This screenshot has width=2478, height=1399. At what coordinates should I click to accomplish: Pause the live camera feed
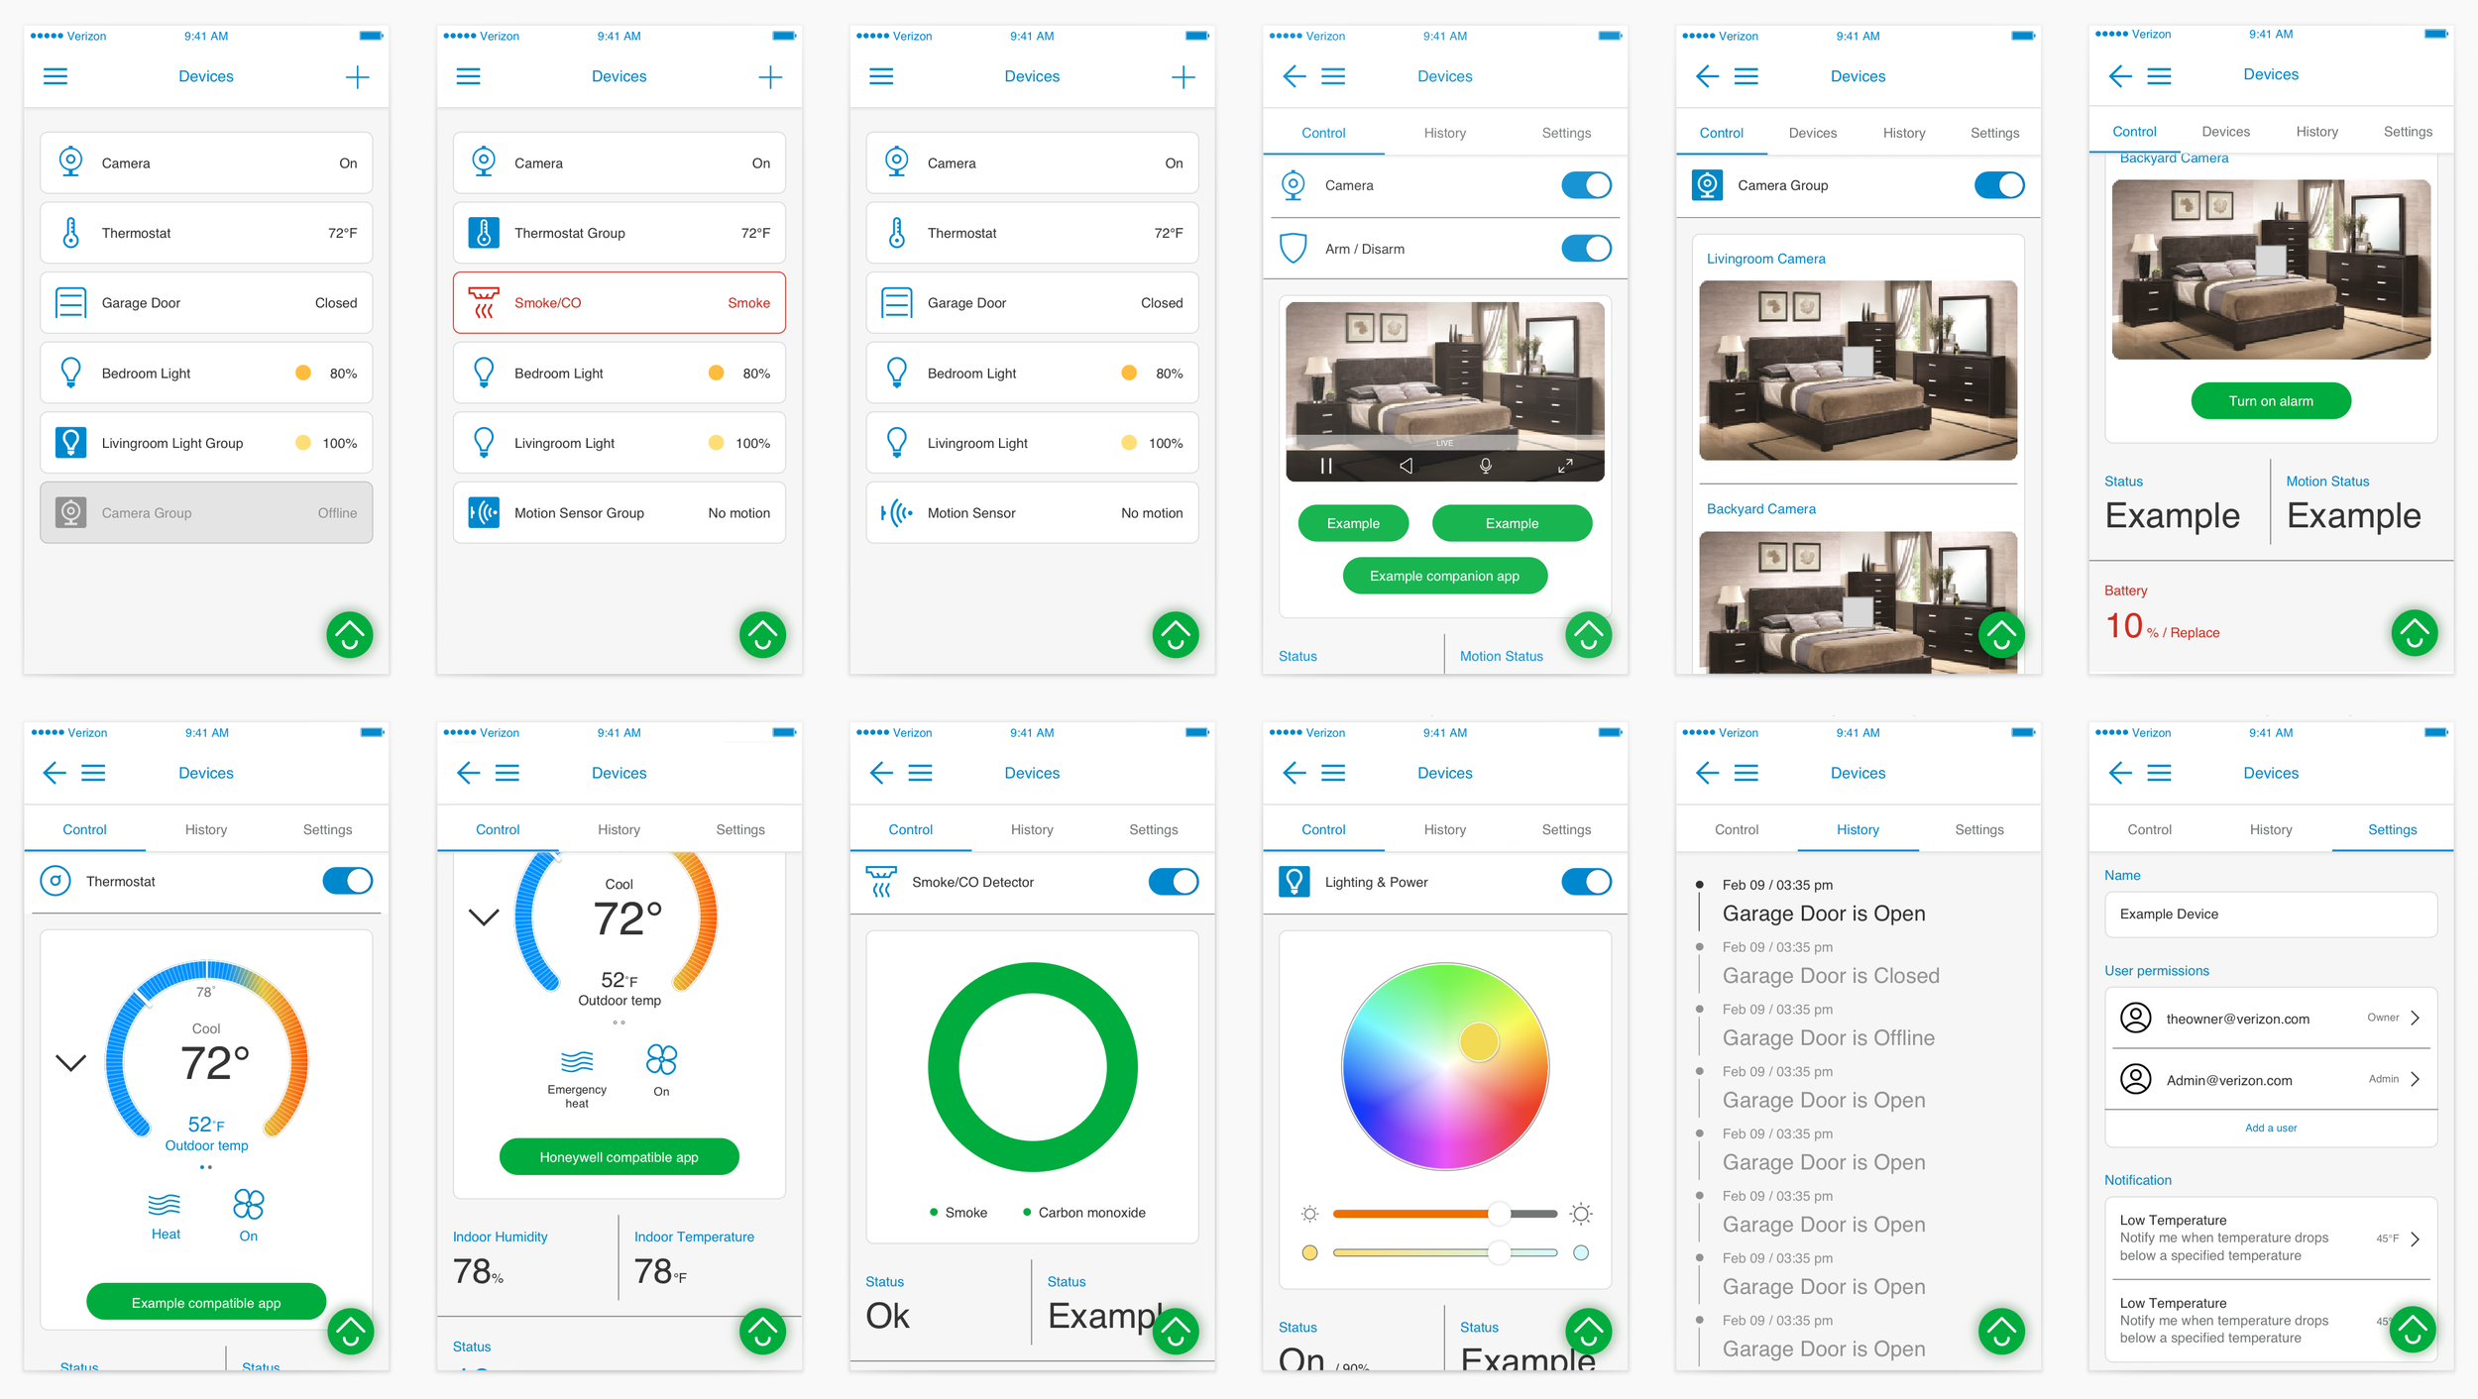coord(1325,466)
